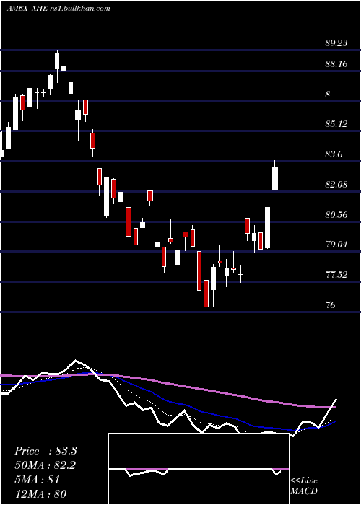Screen dimensions: 361x505
Task: Click the <<Live MACD label
Action: tap(304, 486)
